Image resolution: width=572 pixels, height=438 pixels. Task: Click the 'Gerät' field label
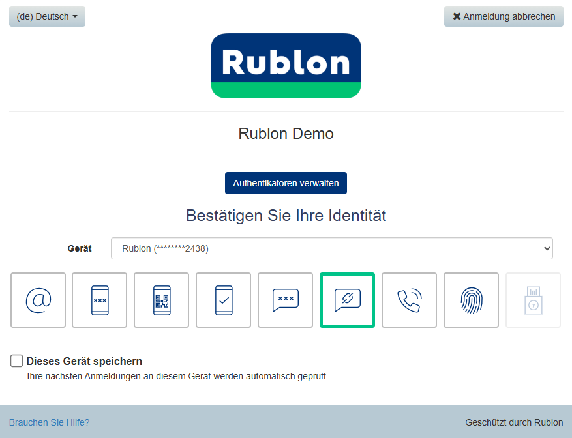[80, 248]
